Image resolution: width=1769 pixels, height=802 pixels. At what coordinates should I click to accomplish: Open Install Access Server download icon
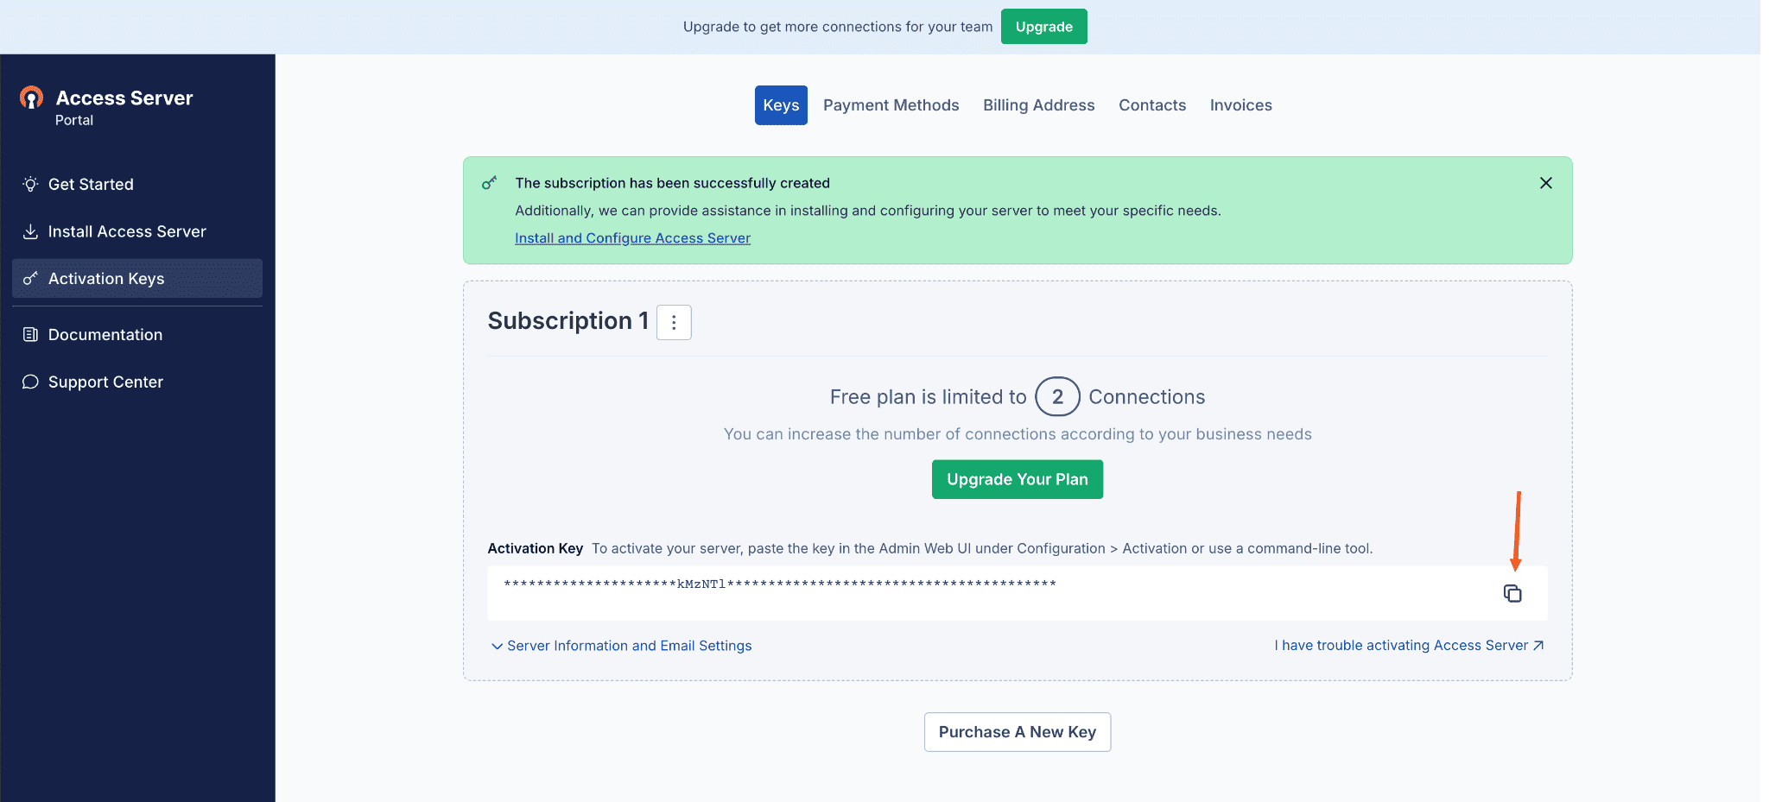(x=30, y=231)
